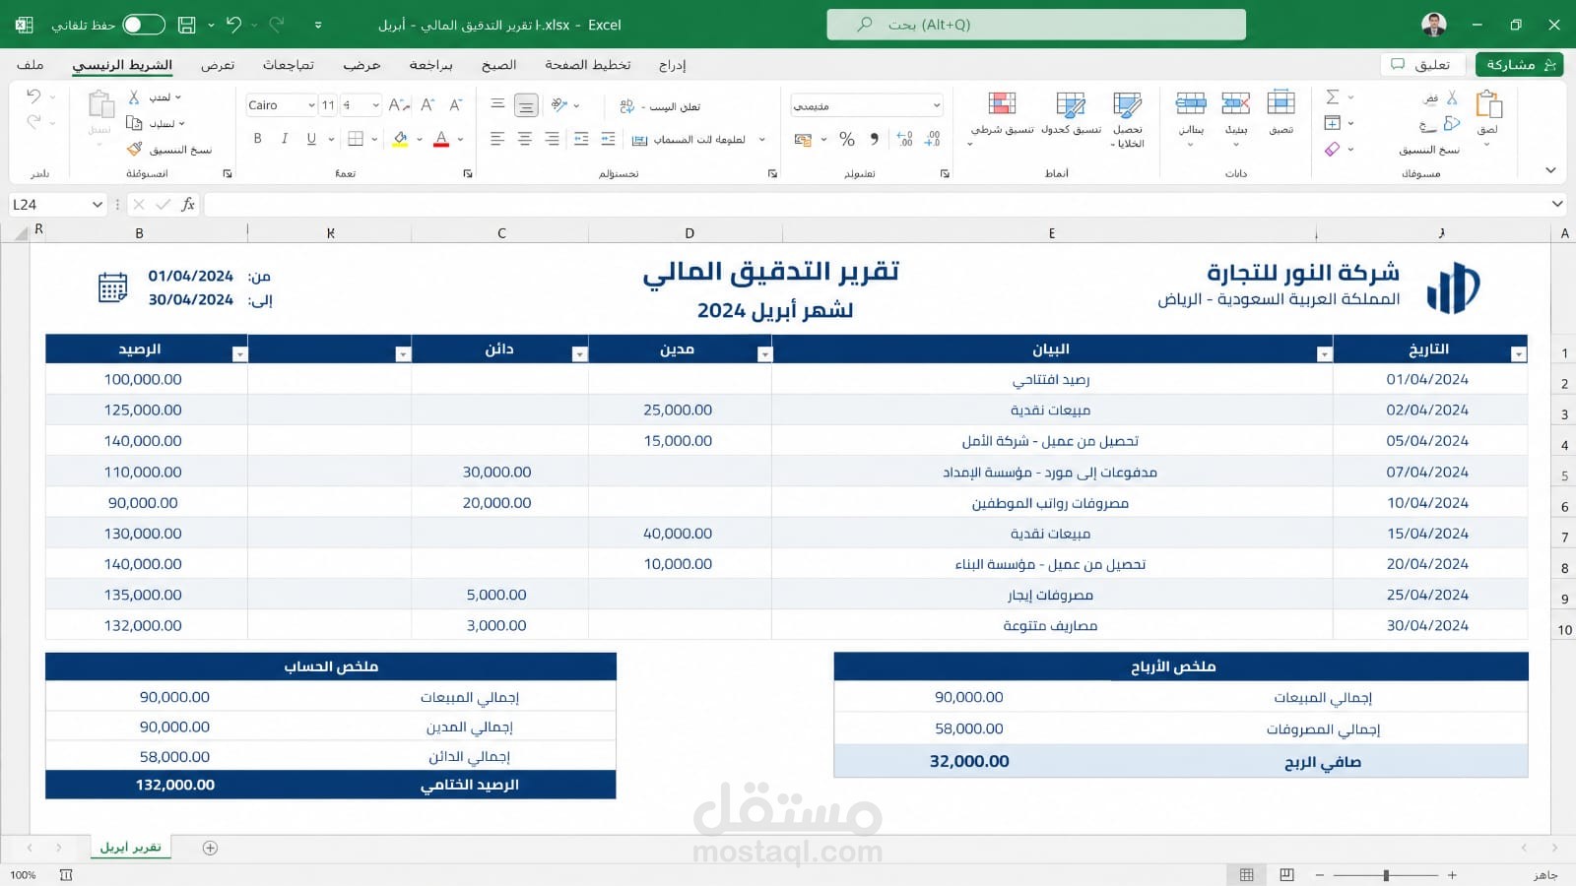This screenshot has width=1576, height=886.
Task: Open filter dropdown on مدين column header
Action: 763,354
